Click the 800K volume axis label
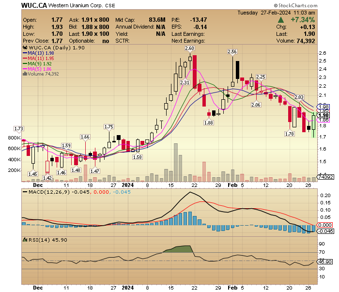The height and width of the screenshot is (292, 339). pos(14,138)
